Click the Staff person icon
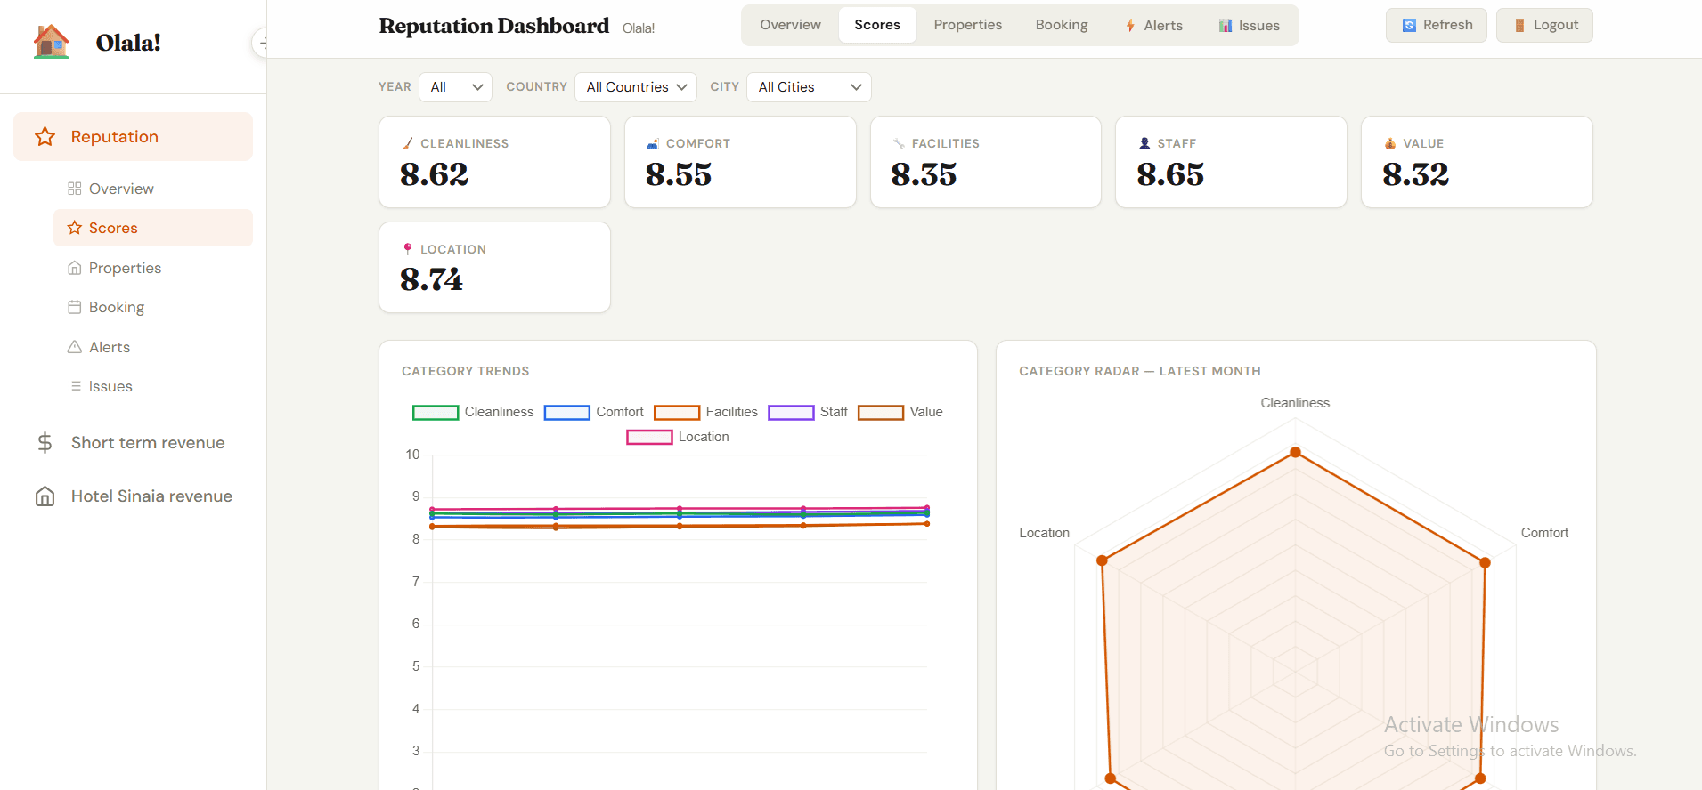The height and width of the screenshot is (790, 1702). [1144, 143]
